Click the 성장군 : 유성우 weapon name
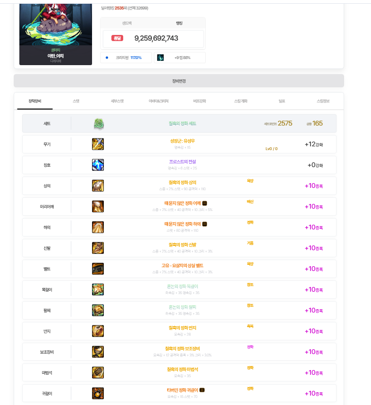The image size is (371, 405). 182,141
